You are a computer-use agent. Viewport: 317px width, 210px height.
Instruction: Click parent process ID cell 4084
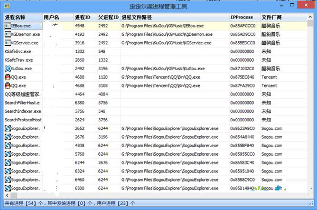103,94
